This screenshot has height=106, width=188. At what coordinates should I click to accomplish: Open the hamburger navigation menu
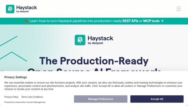[x=179, y=9]
